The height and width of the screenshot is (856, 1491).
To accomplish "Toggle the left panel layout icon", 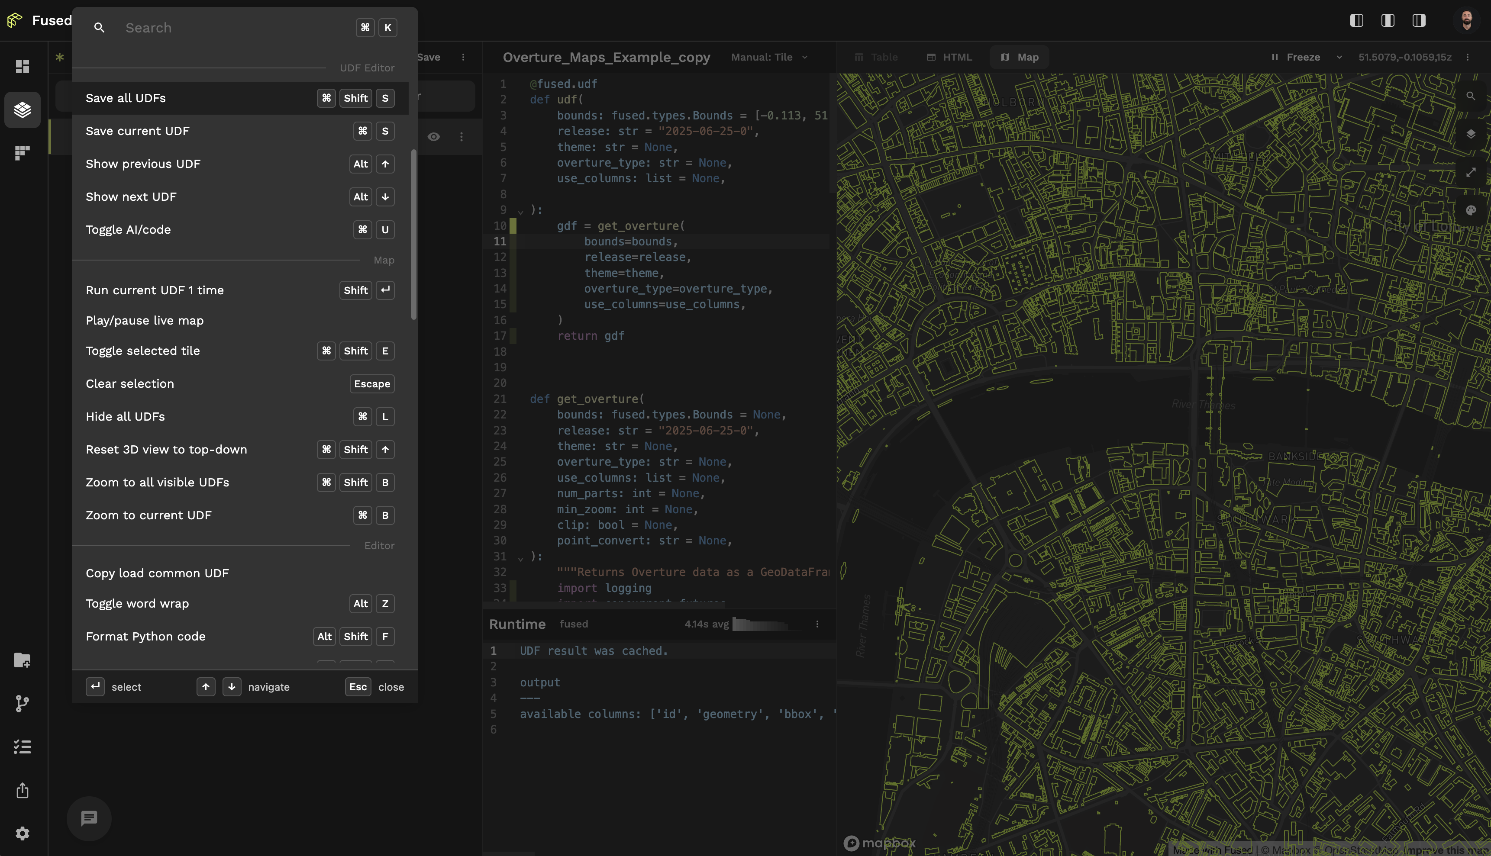I will point(1356,21).
